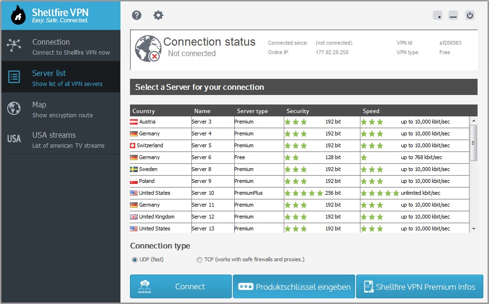Screen dimensions: 489x304
Task: Click the small dot window button
Action: coord(438,15)
